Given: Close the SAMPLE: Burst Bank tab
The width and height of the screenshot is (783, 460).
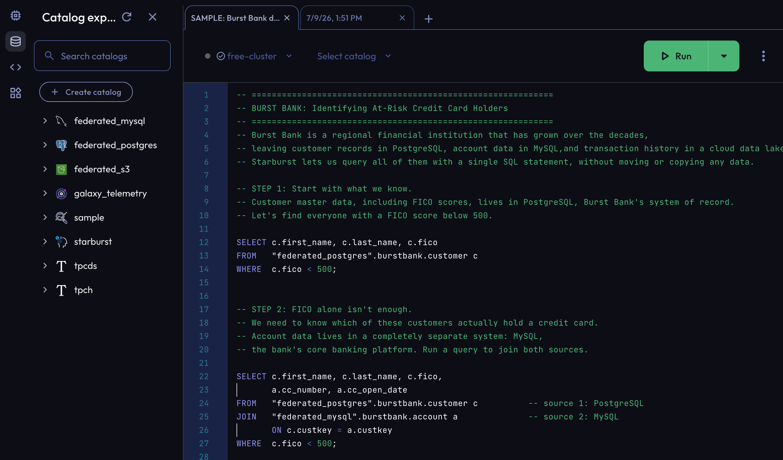Looking at the screenshot, I should coord(287,18).
